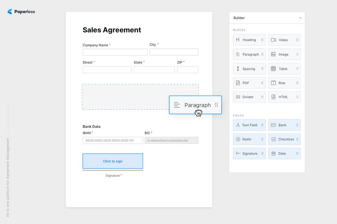Screen dimensions: 337x224
Task: Open the Builder panel selector
Action: (x=267, y=18)
